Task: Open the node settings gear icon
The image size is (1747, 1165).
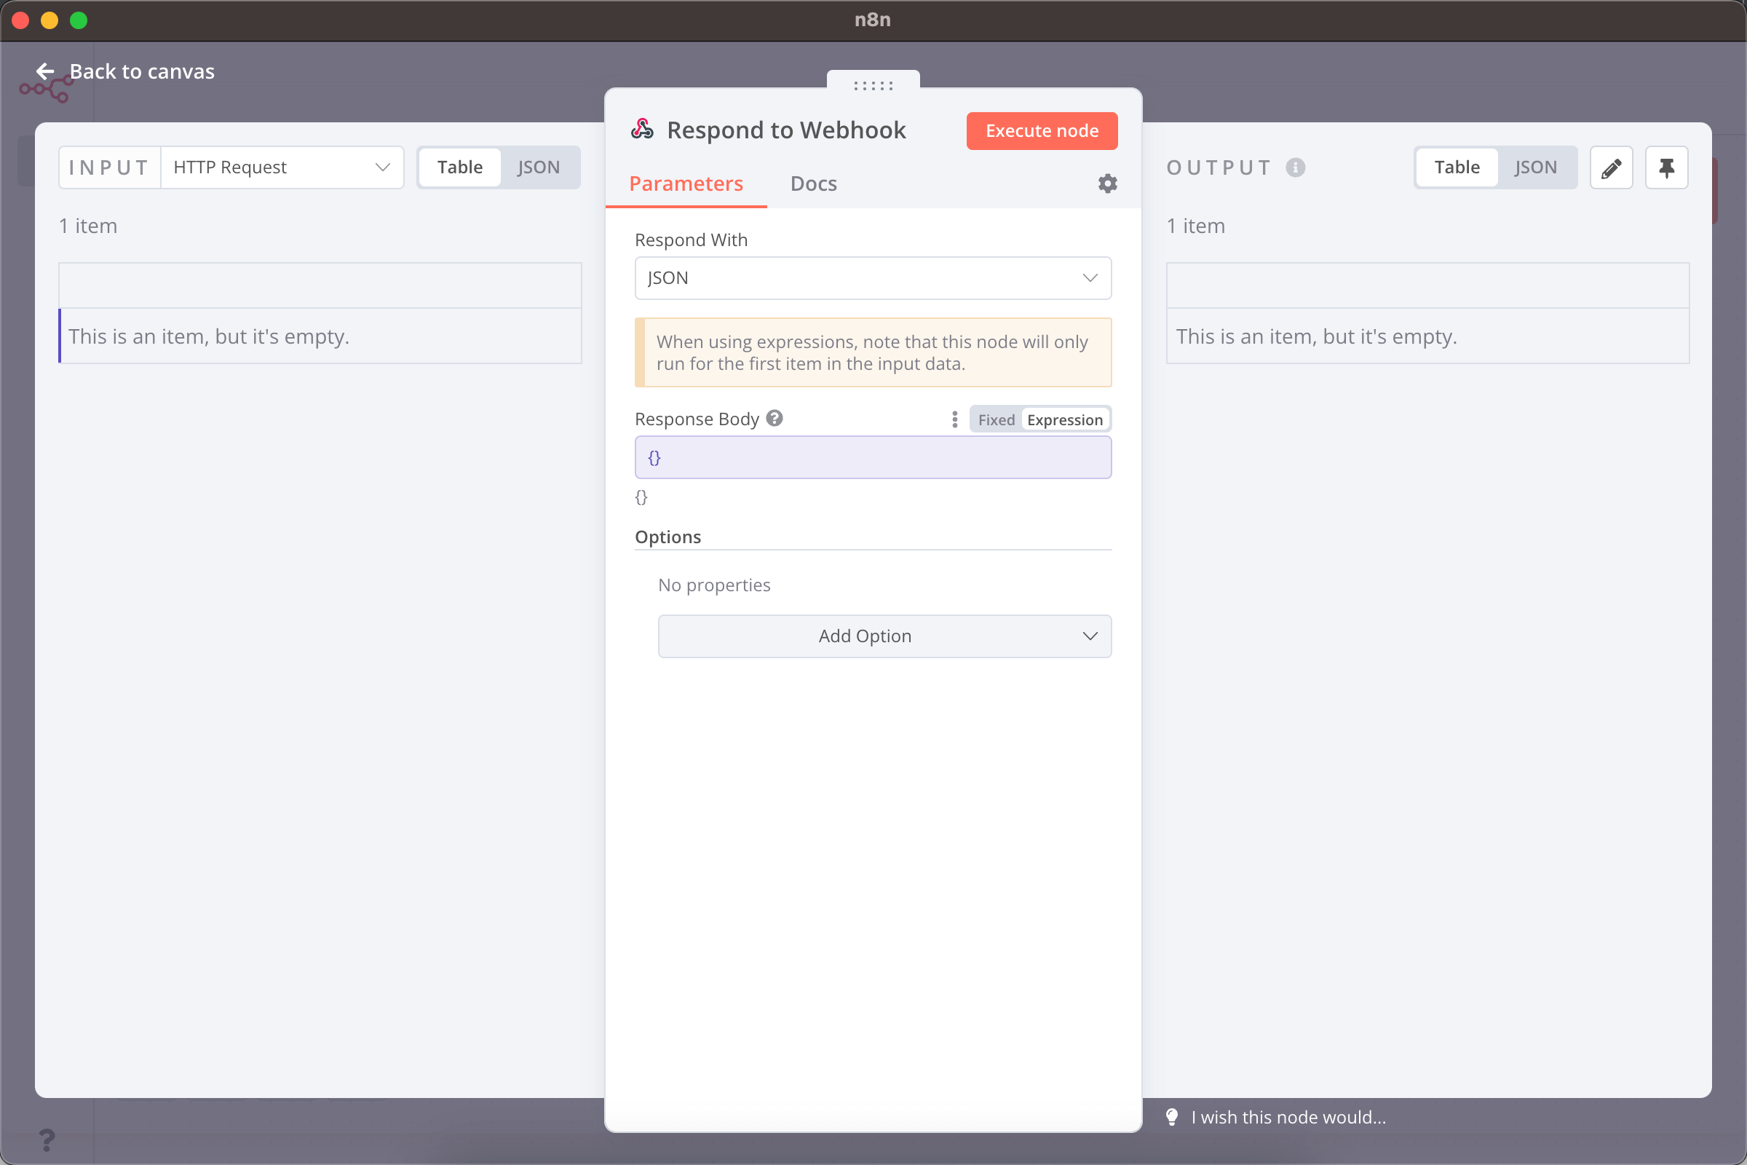Action: click(1106, 183)
